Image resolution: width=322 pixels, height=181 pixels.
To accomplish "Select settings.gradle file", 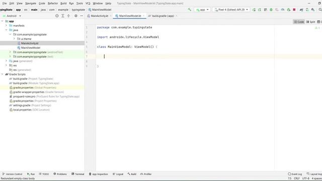I will pos(30,105).
